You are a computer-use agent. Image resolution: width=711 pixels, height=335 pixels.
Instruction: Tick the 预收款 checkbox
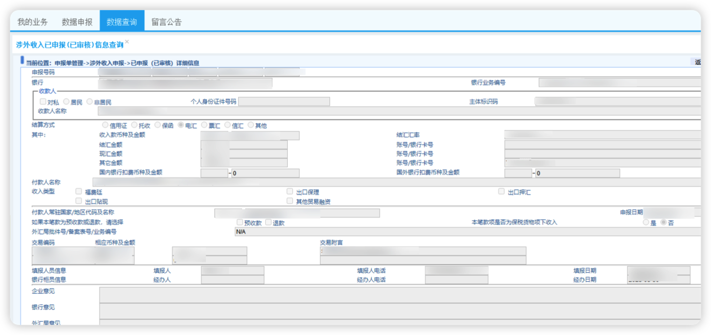tap(240, 222)
